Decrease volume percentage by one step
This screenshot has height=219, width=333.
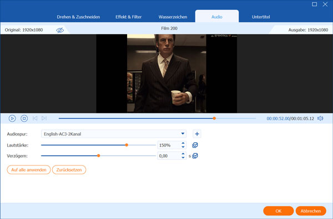(x=183, y=147)
